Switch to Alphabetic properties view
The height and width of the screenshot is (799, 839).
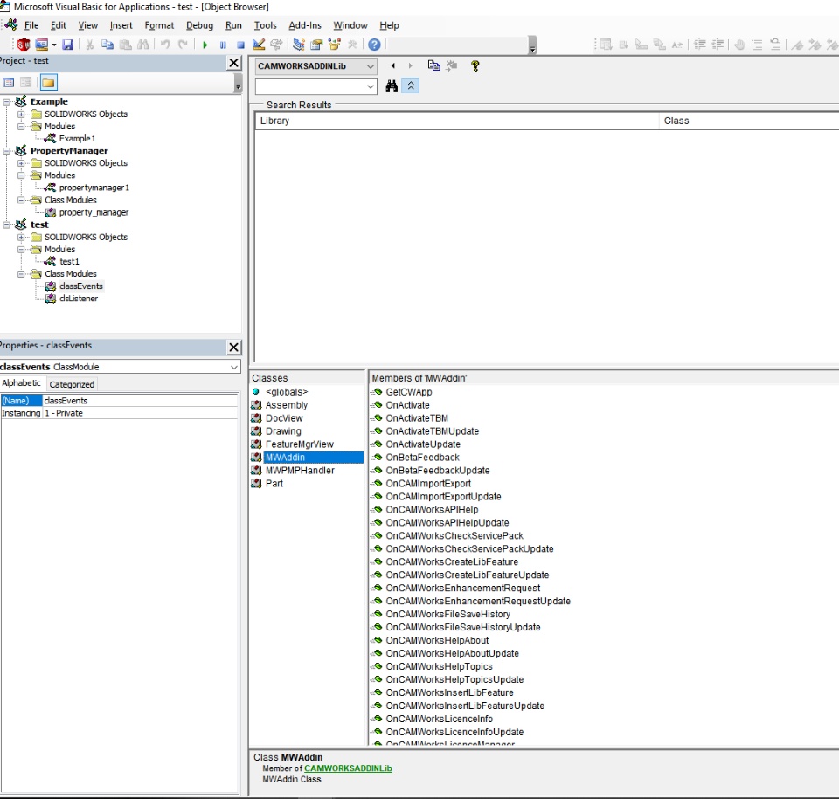point(22,383)
